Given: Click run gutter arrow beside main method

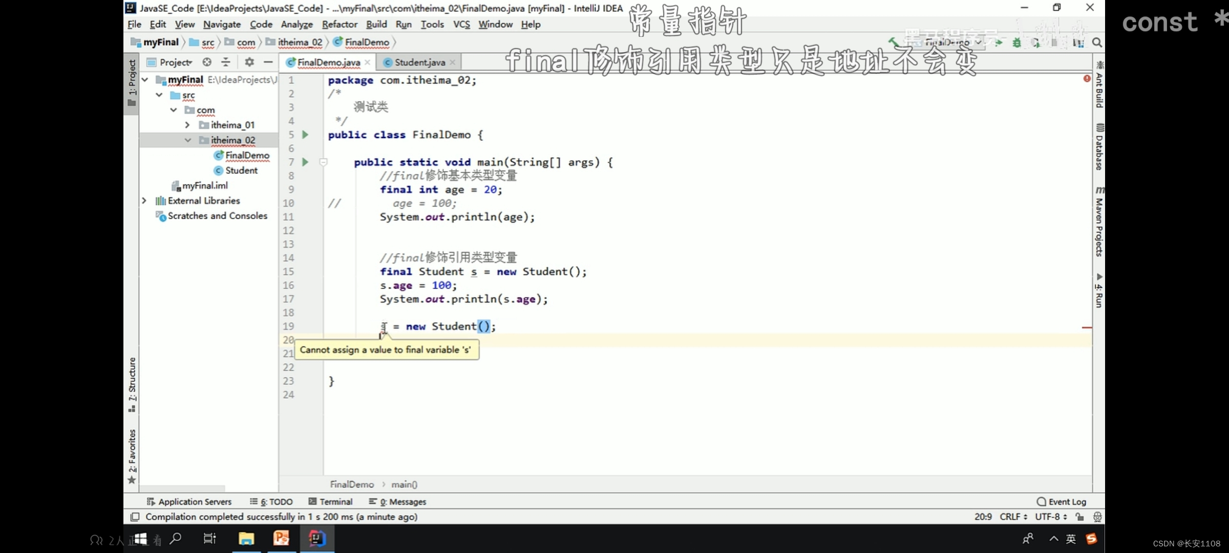Looking at the screenshot, I should coord(305,162).
